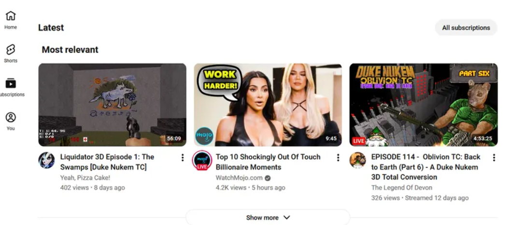Open Yeah, Pizza Cake! channel avatar
The height and width of the screenshot is (225, 513).
coord(46,160)
